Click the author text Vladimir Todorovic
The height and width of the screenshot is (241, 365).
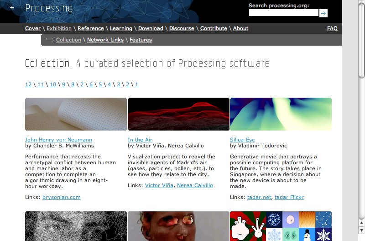click(263, 146)
